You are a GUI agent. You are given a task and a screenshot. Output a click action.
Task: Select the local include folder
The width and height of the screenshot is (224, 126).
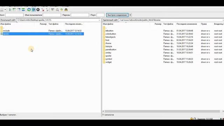[42, 31]
